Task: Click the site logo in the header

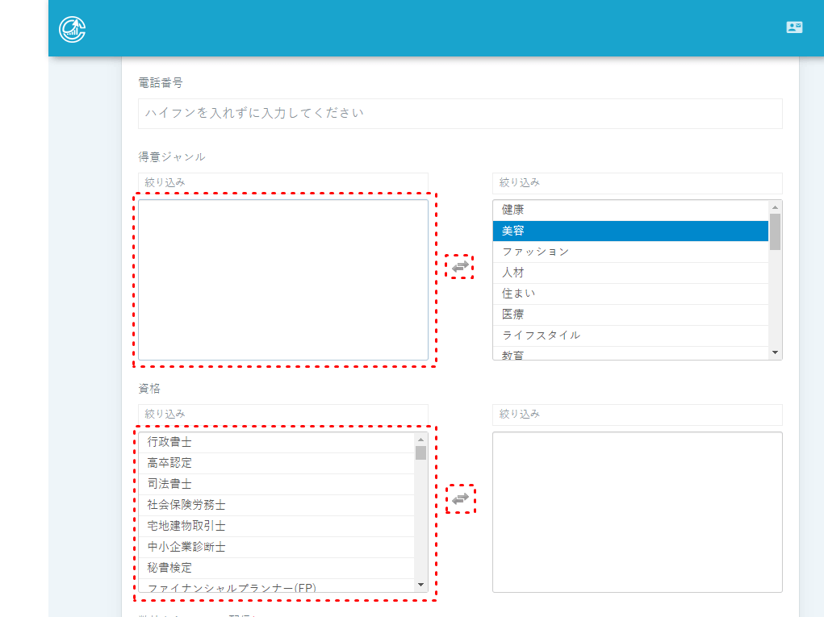Action: point(73,28)
